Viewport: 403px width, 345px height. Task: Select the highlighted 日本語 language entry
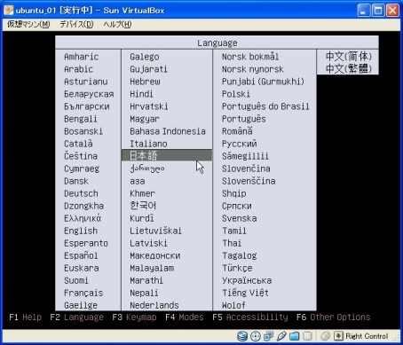pyautogui.click(x=167, y=155)
